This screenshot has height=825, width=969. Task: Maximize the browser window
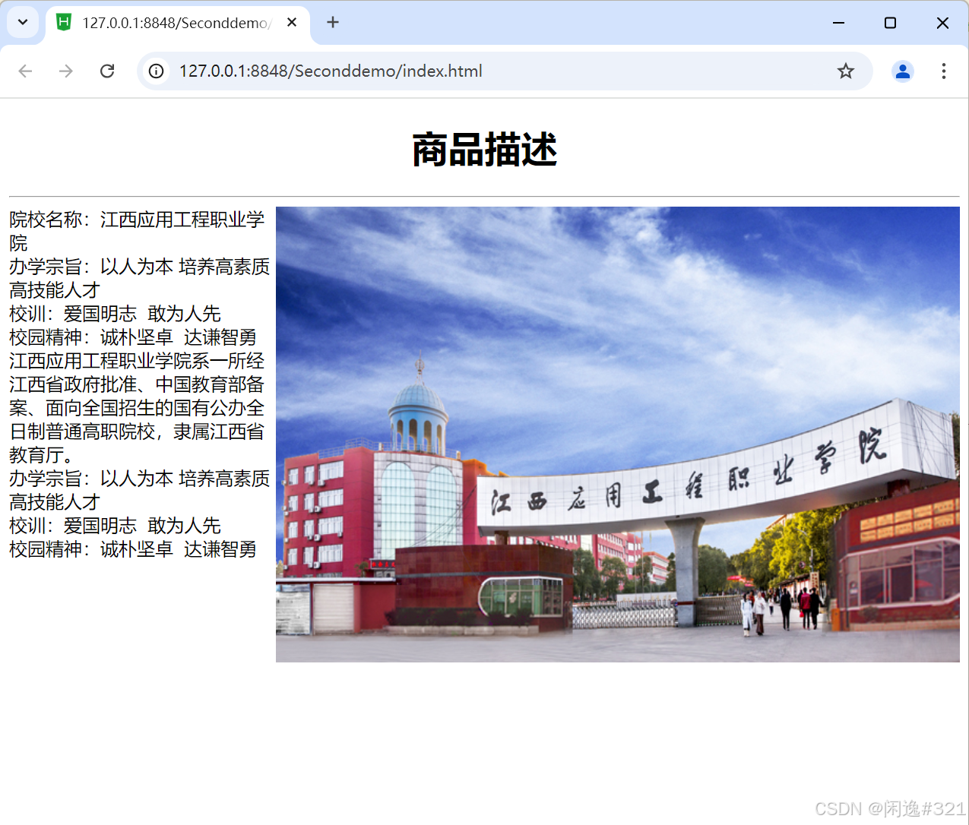[891, 23]
